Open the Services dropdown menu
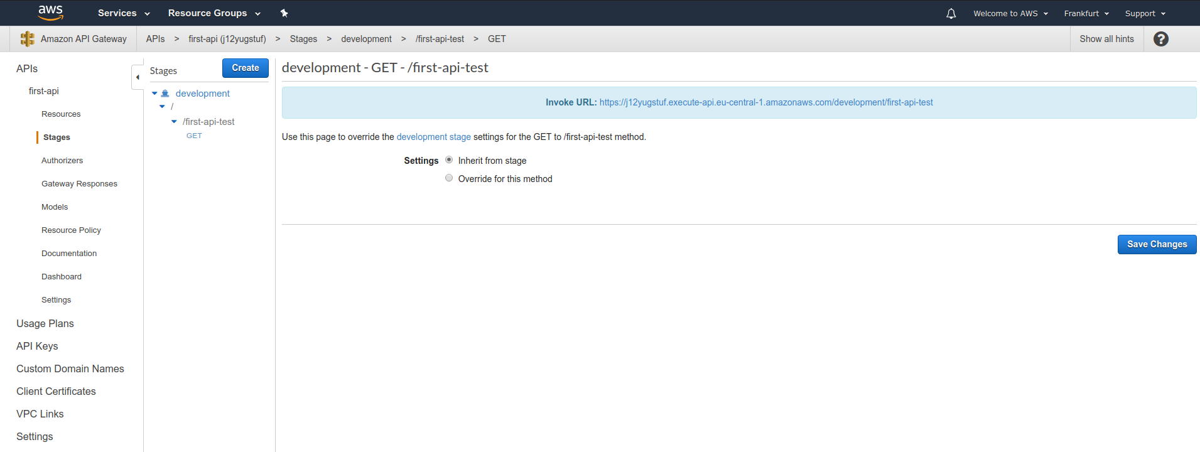Image resolution: width=1200 pixels, height=452 pixels. [x=124, y=13]
